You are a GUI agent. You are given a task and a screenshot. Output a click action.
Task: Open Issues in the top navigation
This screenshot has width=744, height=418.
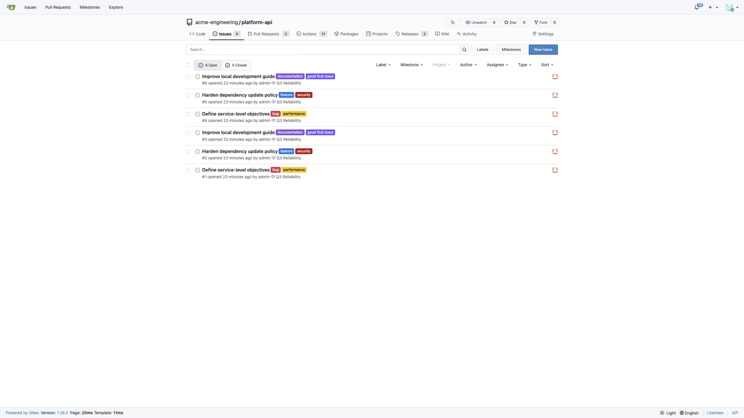click(x=30, y=7)
